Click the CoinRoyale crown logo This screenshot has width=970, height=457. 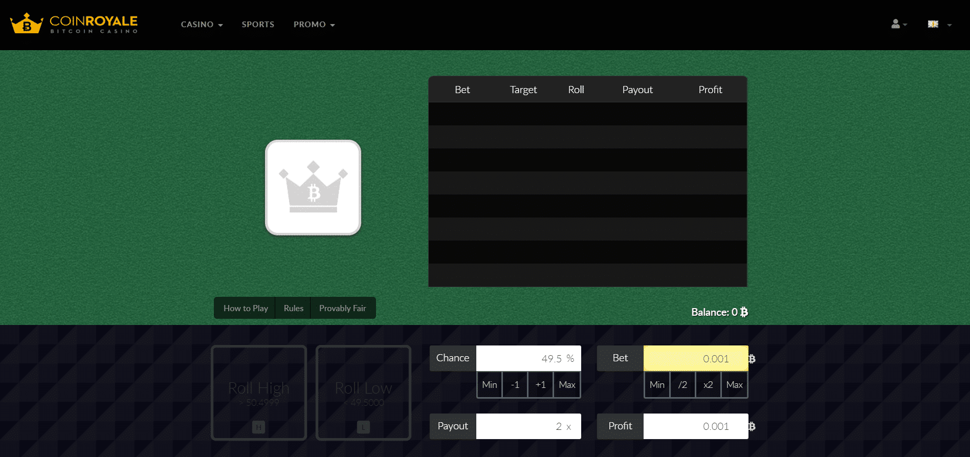27,24
